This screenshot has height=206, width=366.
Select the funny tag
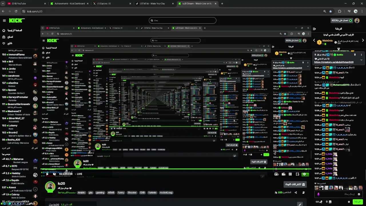pyautogui.click(x=121, y=193)
